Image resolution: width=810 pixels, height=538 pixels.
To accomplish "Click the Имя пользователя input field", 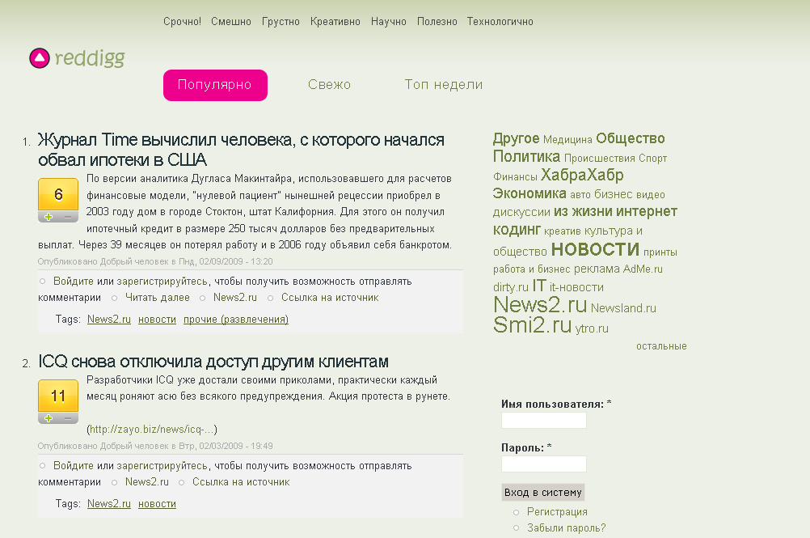I will (543, 420).
